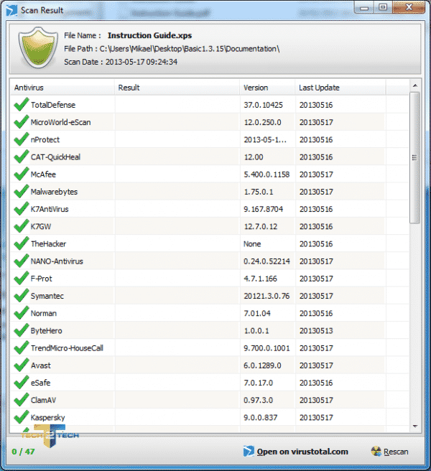Select the K7AntiVirus entry
Viewport: 431px width, 471px height.
50,209
